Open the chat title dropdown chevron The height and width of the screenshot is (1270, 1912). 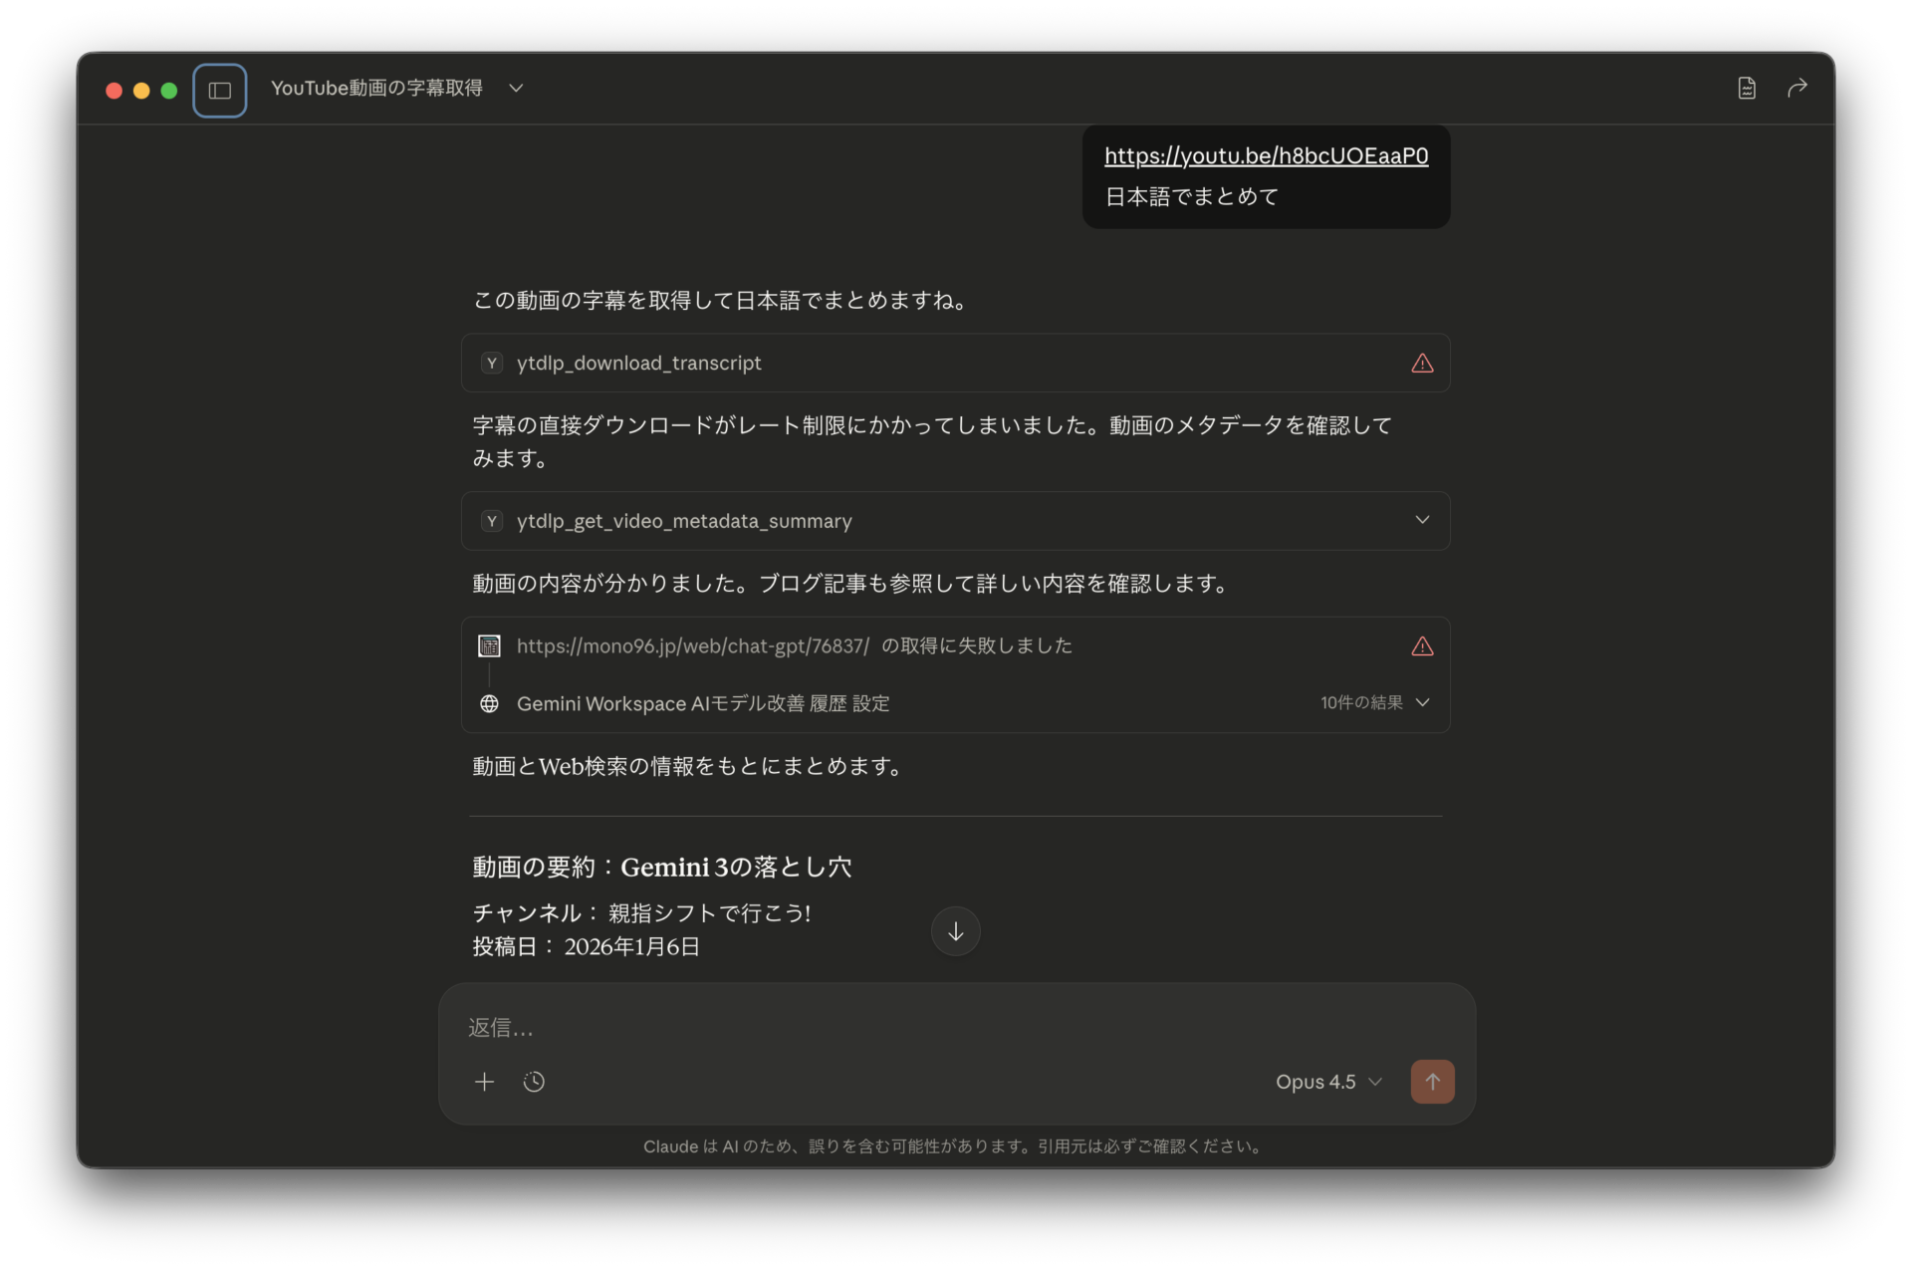tap(516, 89)
